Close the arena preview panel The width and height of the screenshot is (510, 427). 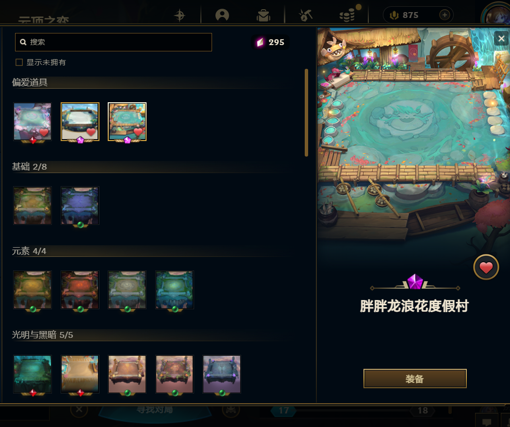(501, 39)
